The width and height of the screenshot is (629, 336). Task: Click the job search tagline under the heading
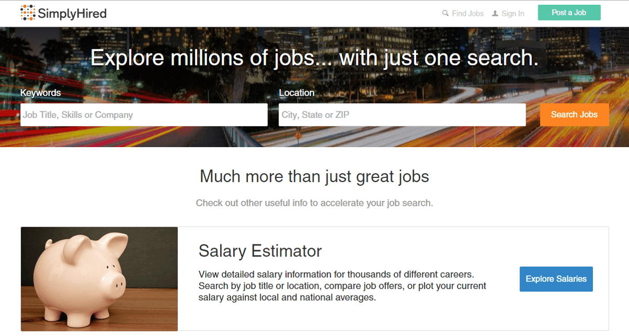(314, 203)
